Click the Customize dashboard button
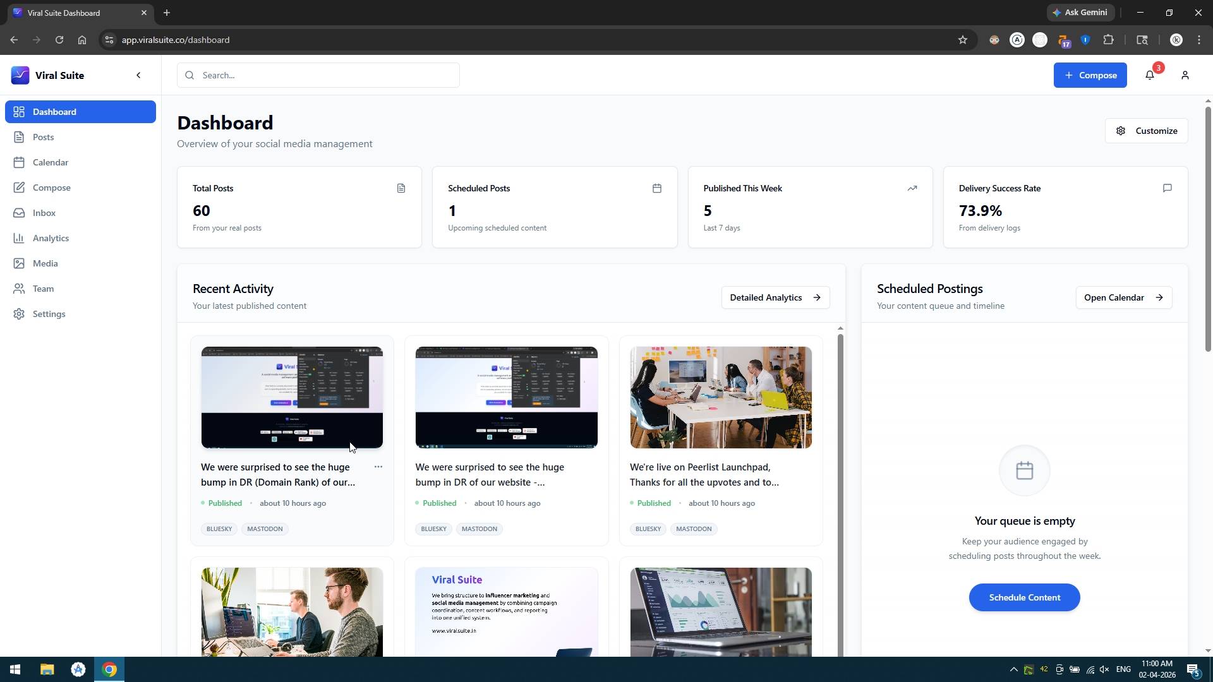The image size is (1213, 682). point(1146,131)
